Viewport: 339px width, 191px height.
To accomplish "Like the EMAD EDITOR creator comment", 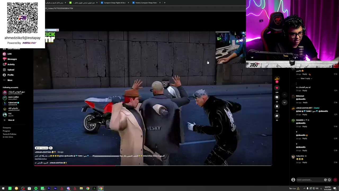I will click(335, 114).
